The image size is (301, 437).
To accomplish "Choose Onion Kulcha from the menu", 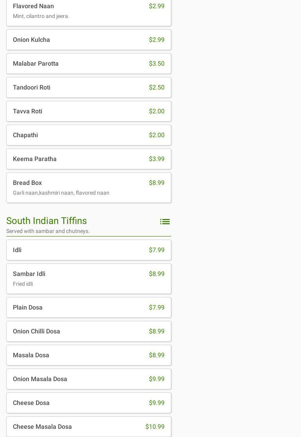I will 88,40.
